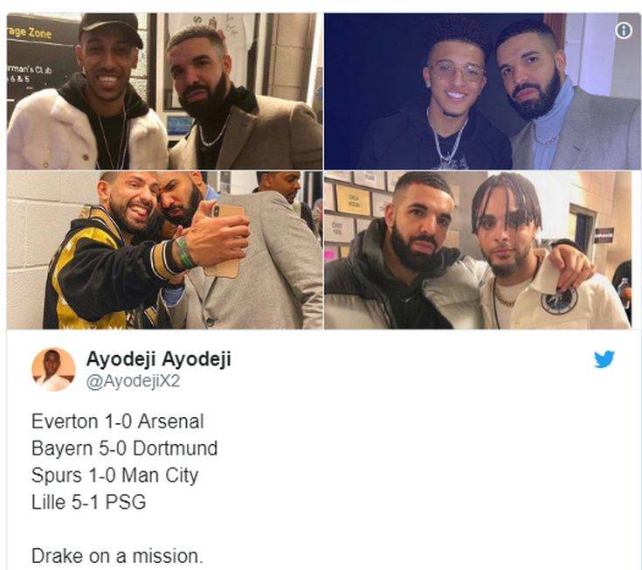Viewport: 642px width, 570px height.
Task: Open the top-left photo with white fur jacket
Action: [x=164, y=91]
